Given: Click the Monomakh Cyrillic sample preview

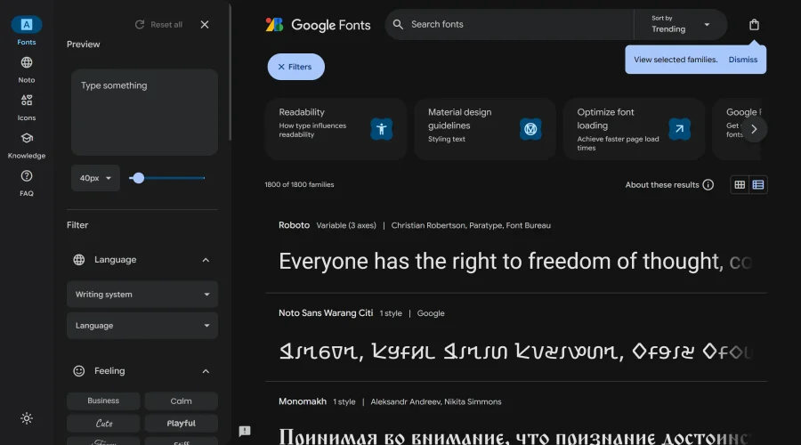Looking at the screenshot, I should (515, 437).
